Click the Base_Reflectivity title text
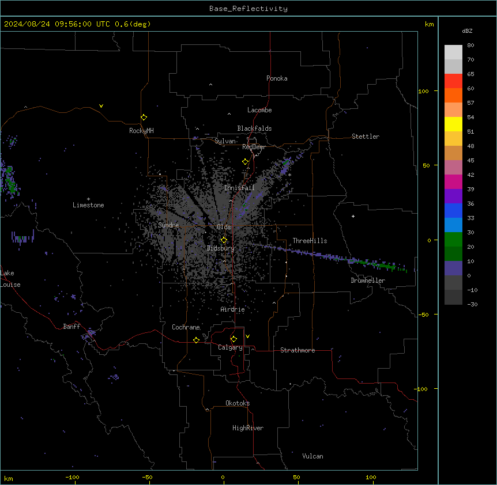The width and height of the screenshot is (497, 485). [248, 9]
